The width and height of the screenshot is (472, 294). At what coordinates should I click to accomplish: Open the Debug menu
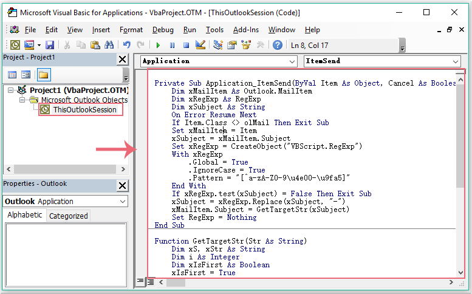click(163, 30)
